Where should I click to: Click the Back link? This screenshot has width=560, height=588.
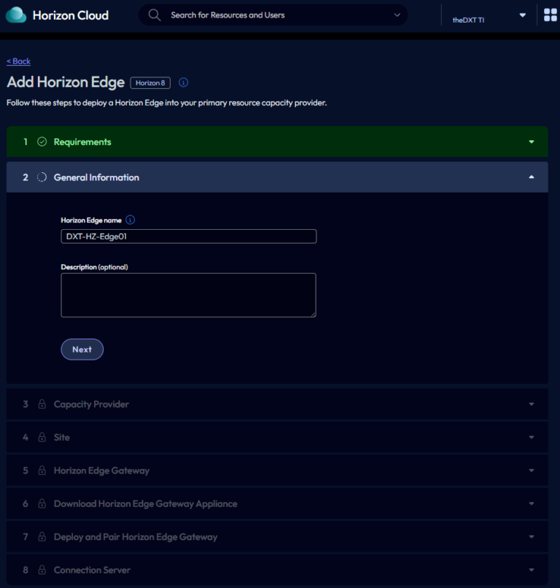coord(18,61)
